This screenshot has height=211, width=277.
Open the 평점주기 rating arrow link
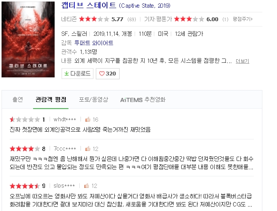click(x=242, y=19)
